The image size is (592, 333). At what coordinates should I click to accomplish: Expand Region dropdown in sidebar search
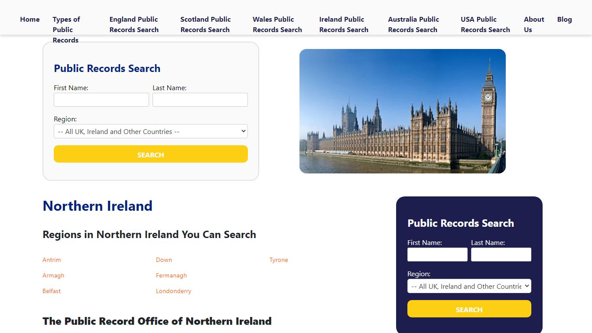469,286
